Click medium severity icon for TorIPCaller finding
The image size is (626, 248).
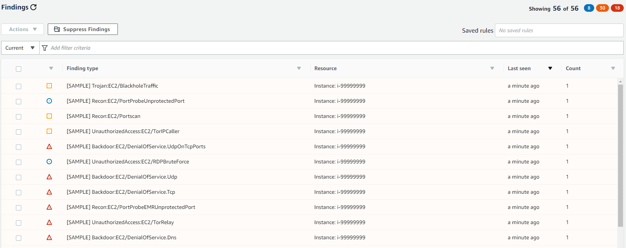(49, 131)
